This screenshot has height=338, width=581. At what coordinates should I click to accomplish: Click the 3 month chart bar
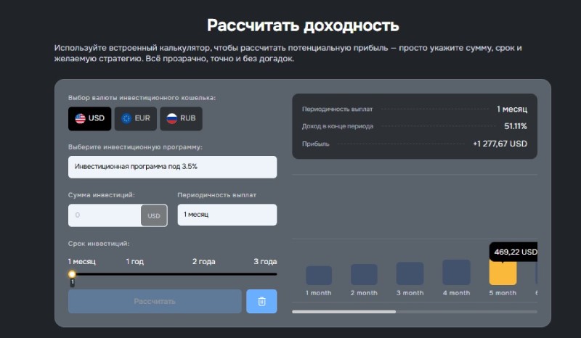[x=410, y=273]
